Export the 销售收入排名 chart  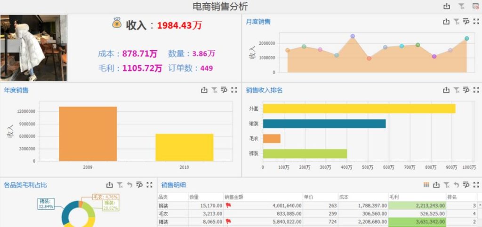pos(446,90)
